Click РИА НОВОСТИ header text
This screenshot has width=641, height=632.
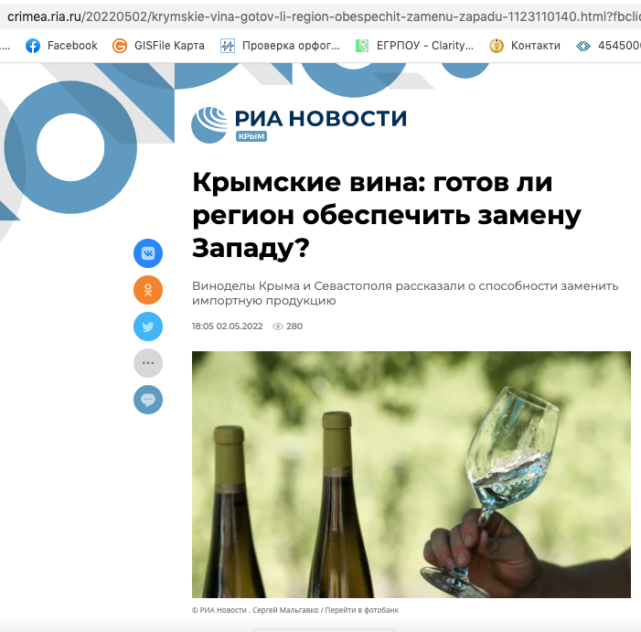click(x=321, y=119)
